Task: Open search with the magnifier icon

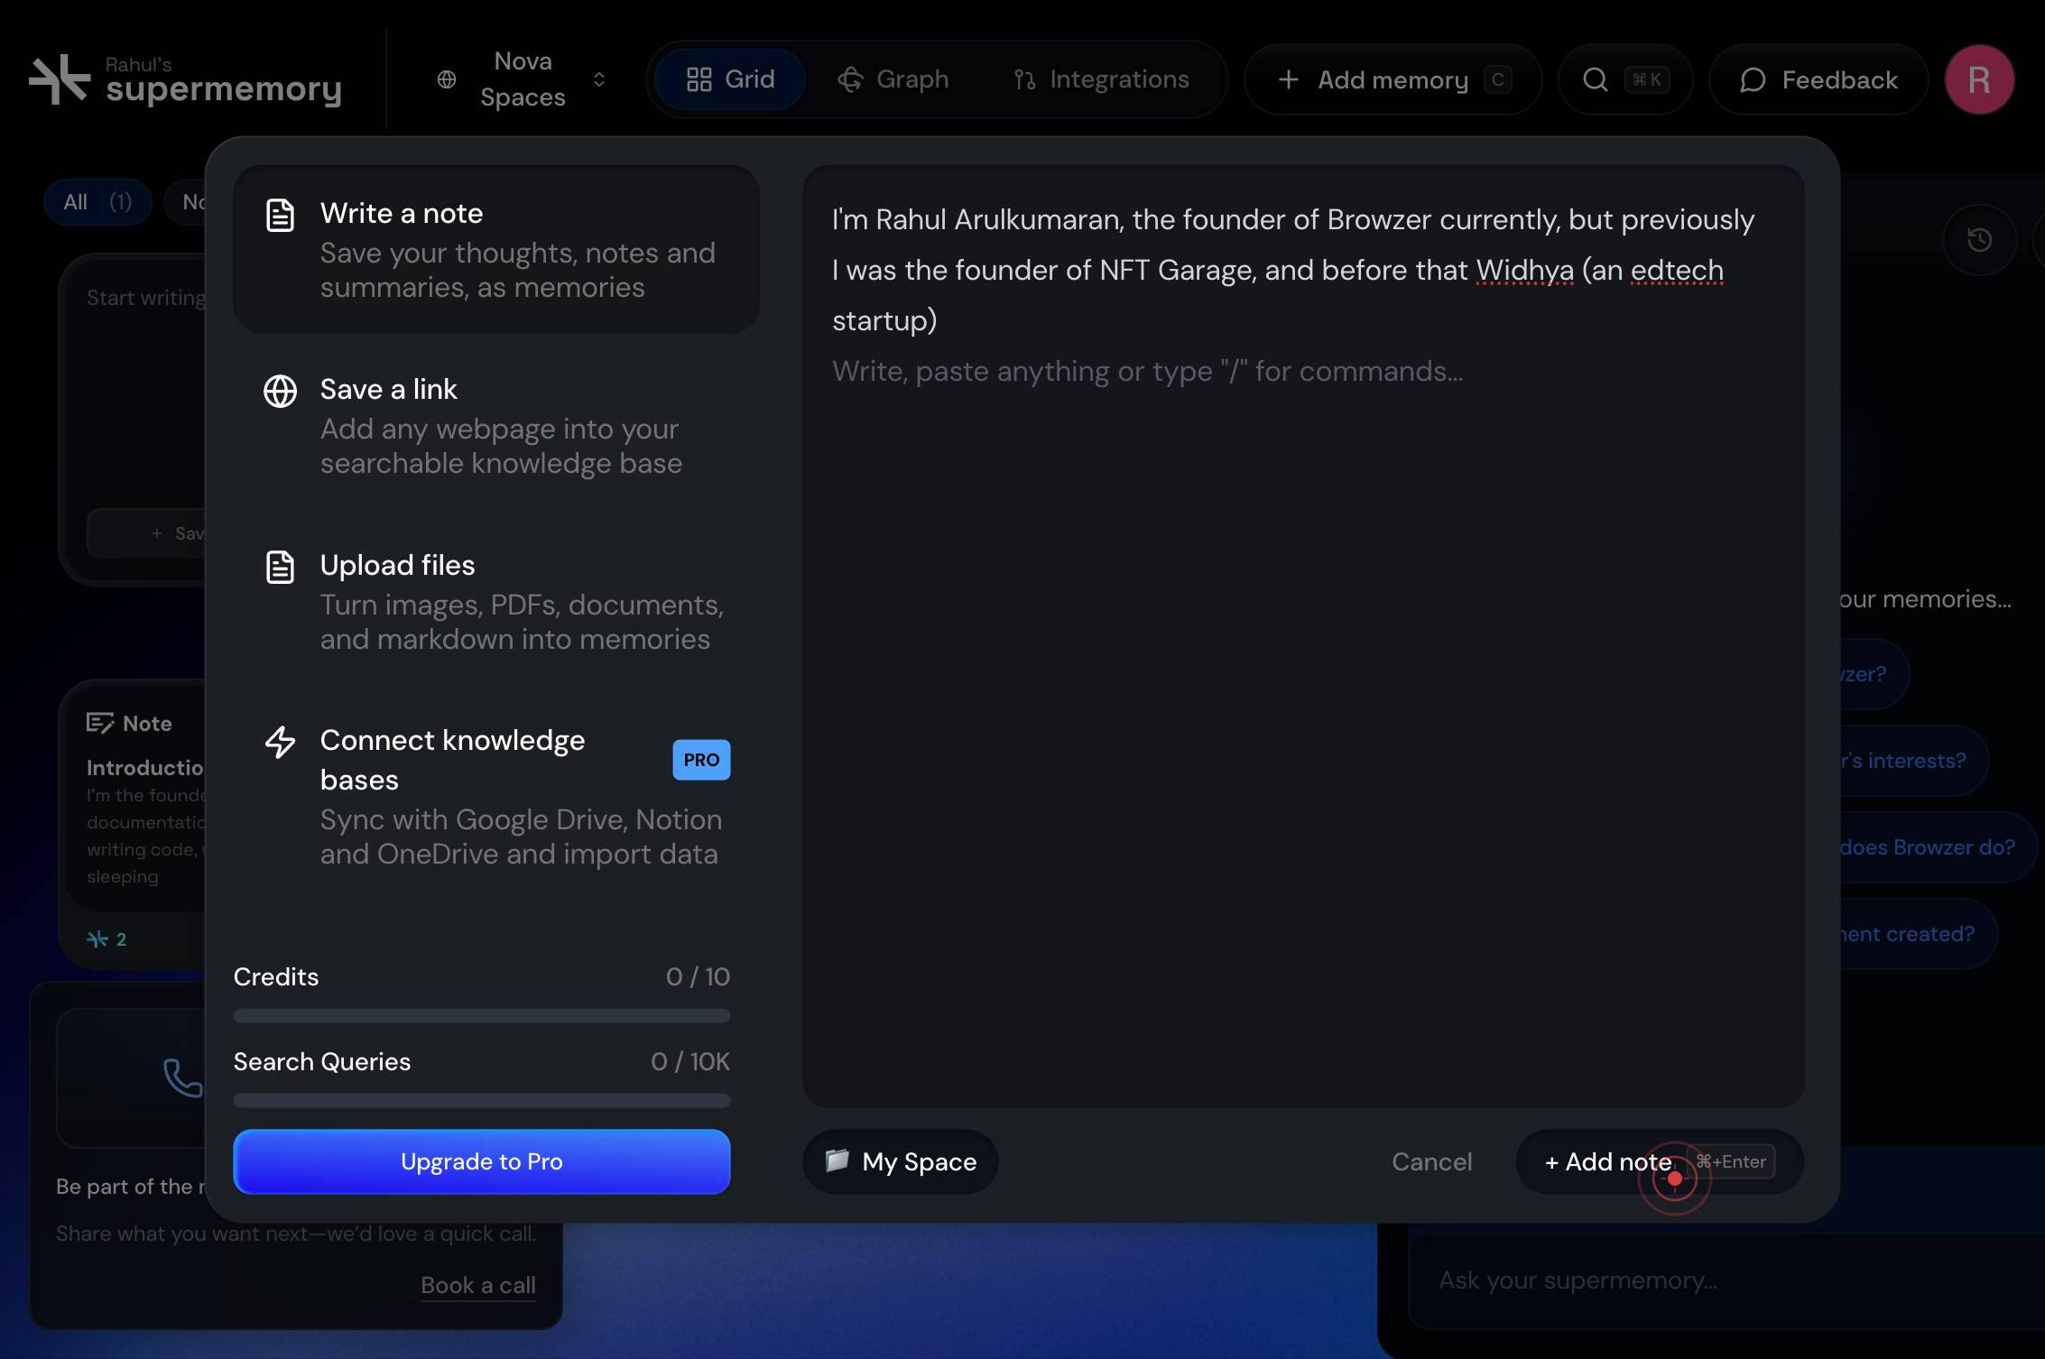Action: [1596, 79]
